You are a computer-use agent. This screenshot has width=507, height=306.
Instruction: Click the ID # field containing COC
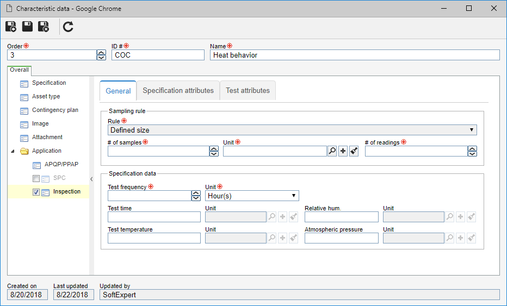point(158,55)
